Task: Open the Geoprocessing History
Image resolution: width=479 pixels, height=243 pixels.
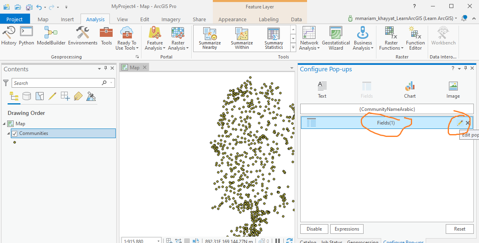Action: click(9, 36)
